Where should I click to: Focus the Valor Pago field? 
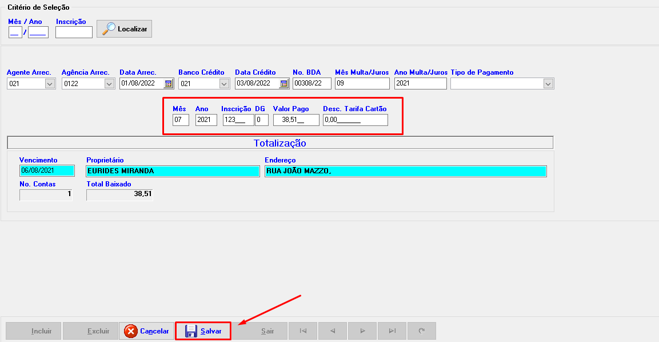click(x=296, y=120)
